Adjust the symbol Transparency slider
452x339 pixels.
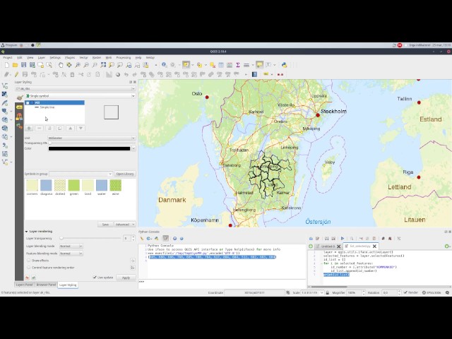[50, 143]
